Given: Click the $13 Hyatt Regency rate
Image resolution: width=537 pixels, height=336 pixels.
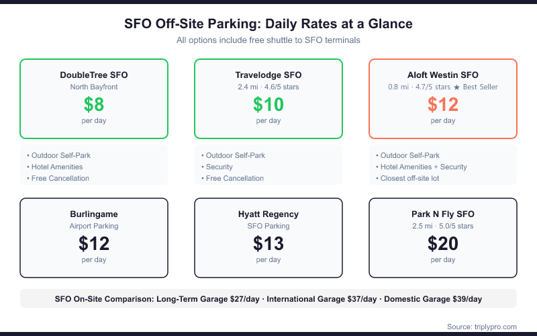Looking at the screenshot, I should (x=268, y=243).
